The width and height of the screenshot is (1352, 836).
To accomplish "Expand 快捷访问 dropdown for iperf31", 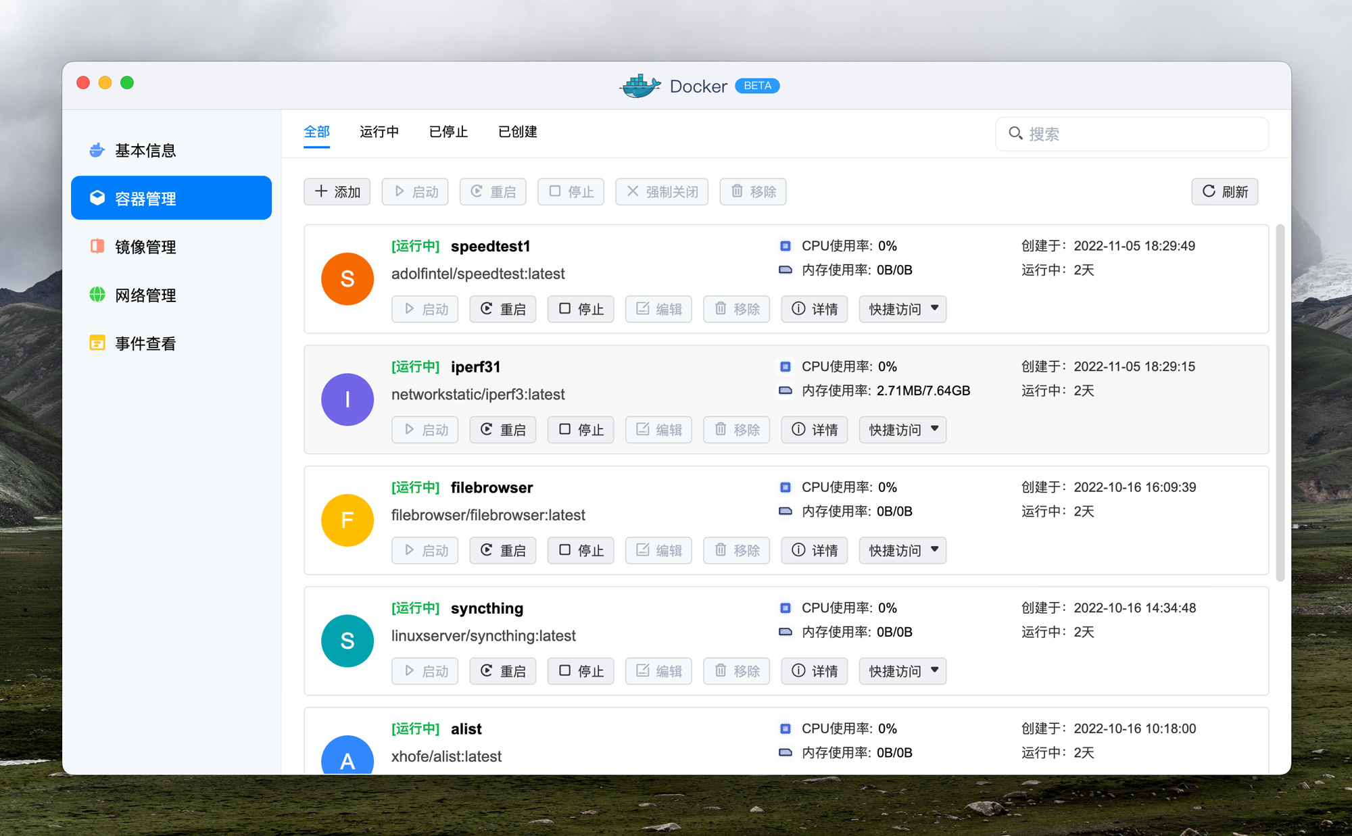I will tap(902, 430).
